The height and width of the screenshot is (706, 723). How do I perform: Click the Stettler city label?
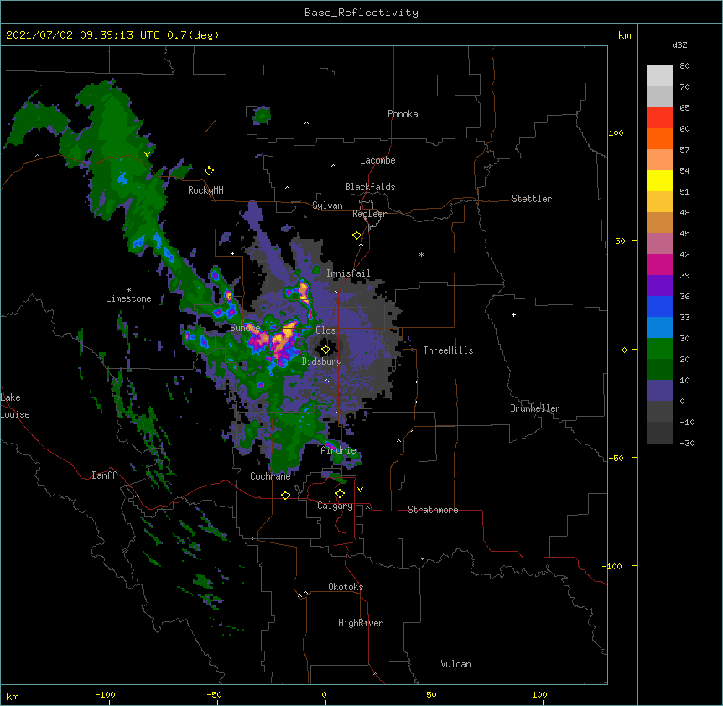point(532,199)
